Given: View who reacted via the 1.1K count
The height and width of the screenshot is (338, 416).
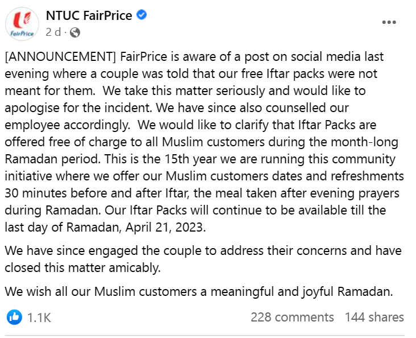Looking at the screenshot, I should tap(39, 318).
